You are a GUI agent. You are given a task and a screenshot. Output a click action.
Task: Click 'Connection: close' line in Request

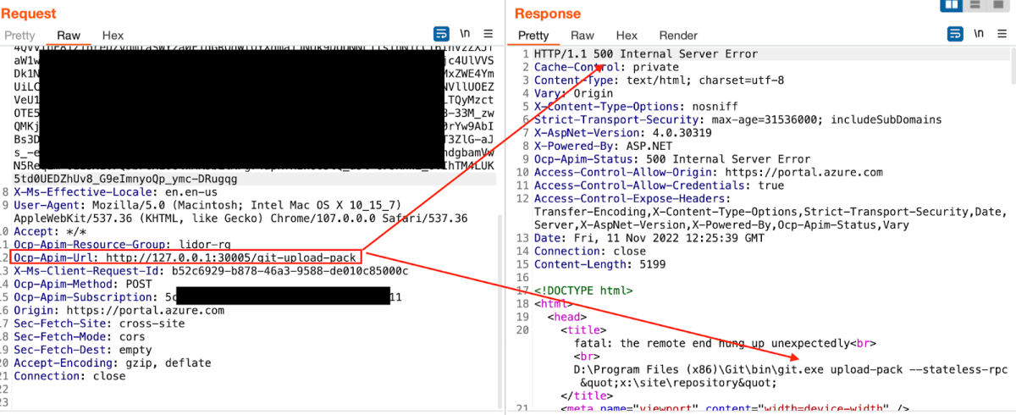click(x=70, y=377)
